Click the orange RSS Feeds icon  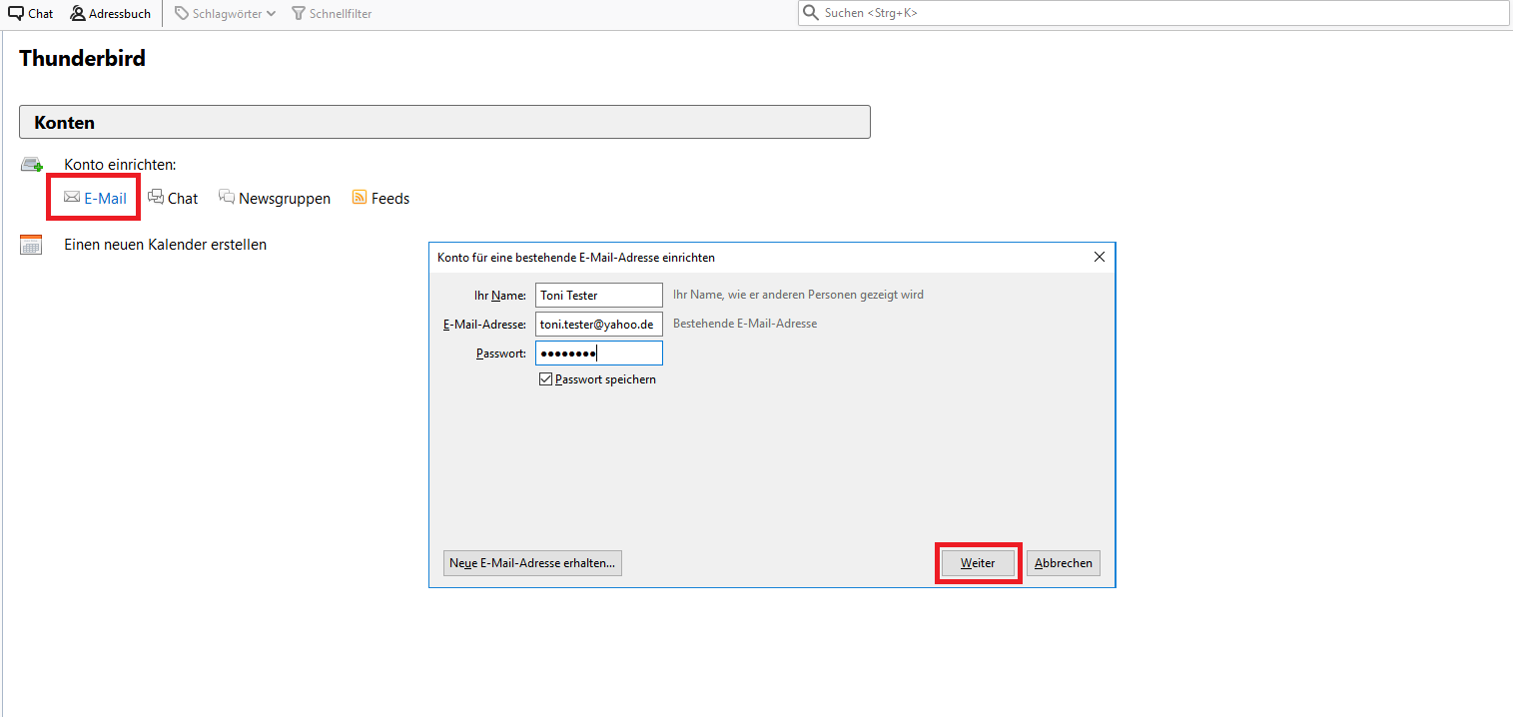[360, 197]
